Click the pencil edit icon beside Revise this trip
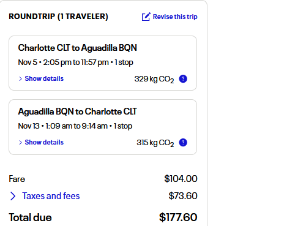This screenshot has width=306, height=226. coord(146,17)
